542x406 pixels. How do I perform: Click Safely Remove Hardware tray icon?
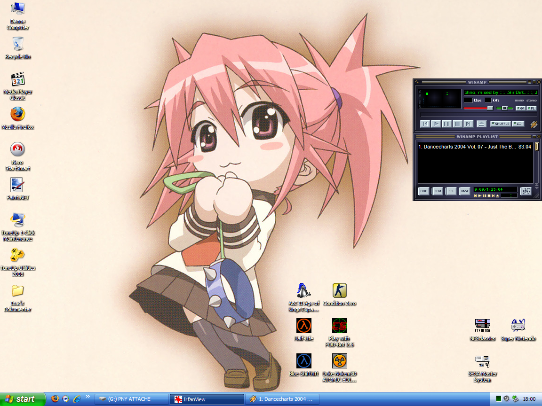pyautogui.click(x=515, y=399)
